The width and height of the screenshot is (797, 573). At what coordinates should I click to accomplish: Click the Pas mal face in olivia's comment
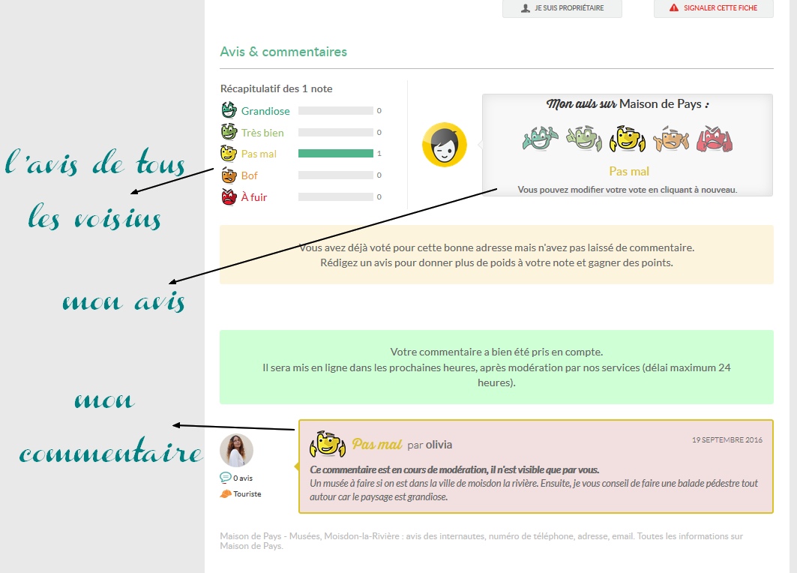(x=328, y=444)
